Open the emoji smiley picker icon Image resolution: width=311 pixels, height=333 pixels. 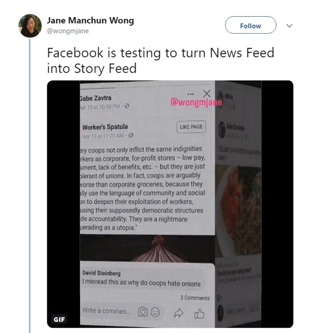click(155, 312)
